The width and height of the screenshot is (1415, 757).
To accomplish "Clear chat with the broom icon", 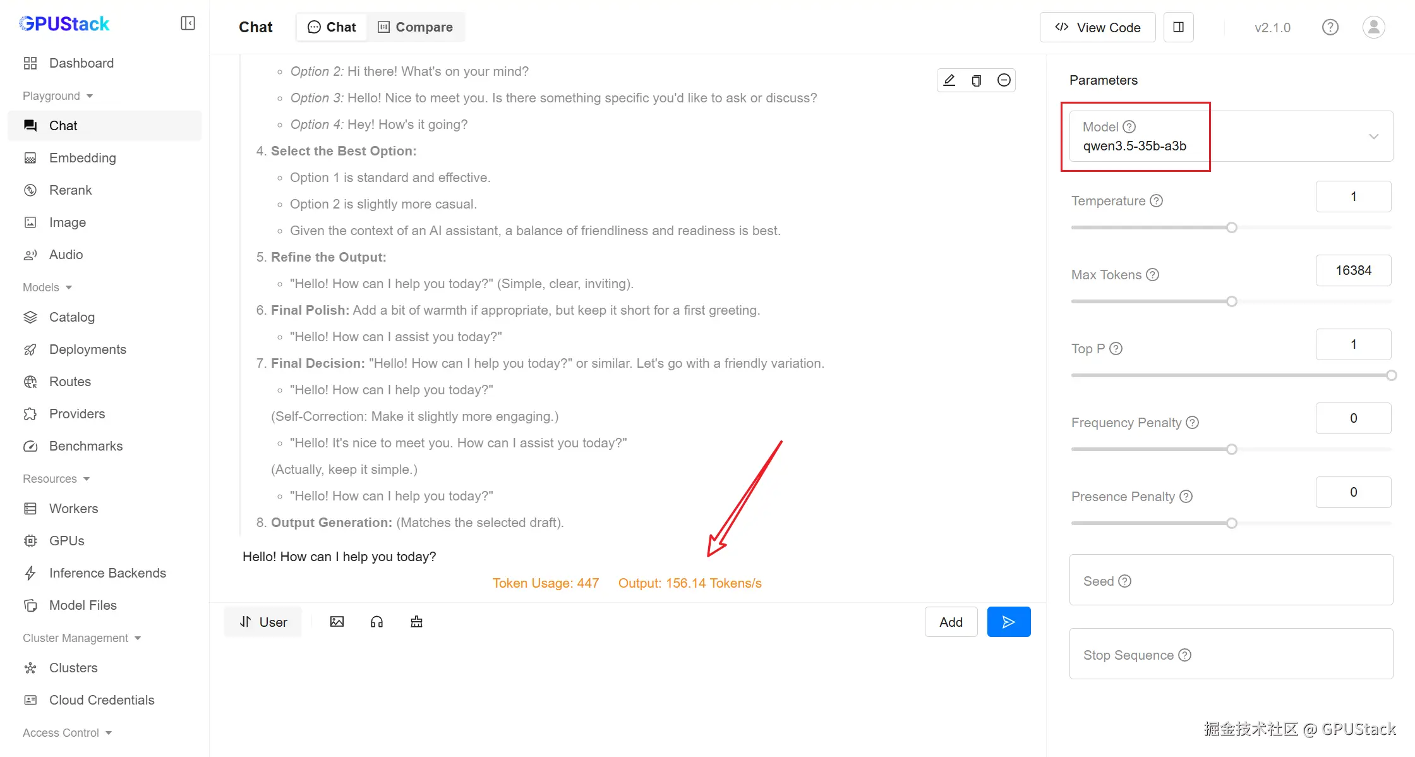I will [x=416, y=622].
